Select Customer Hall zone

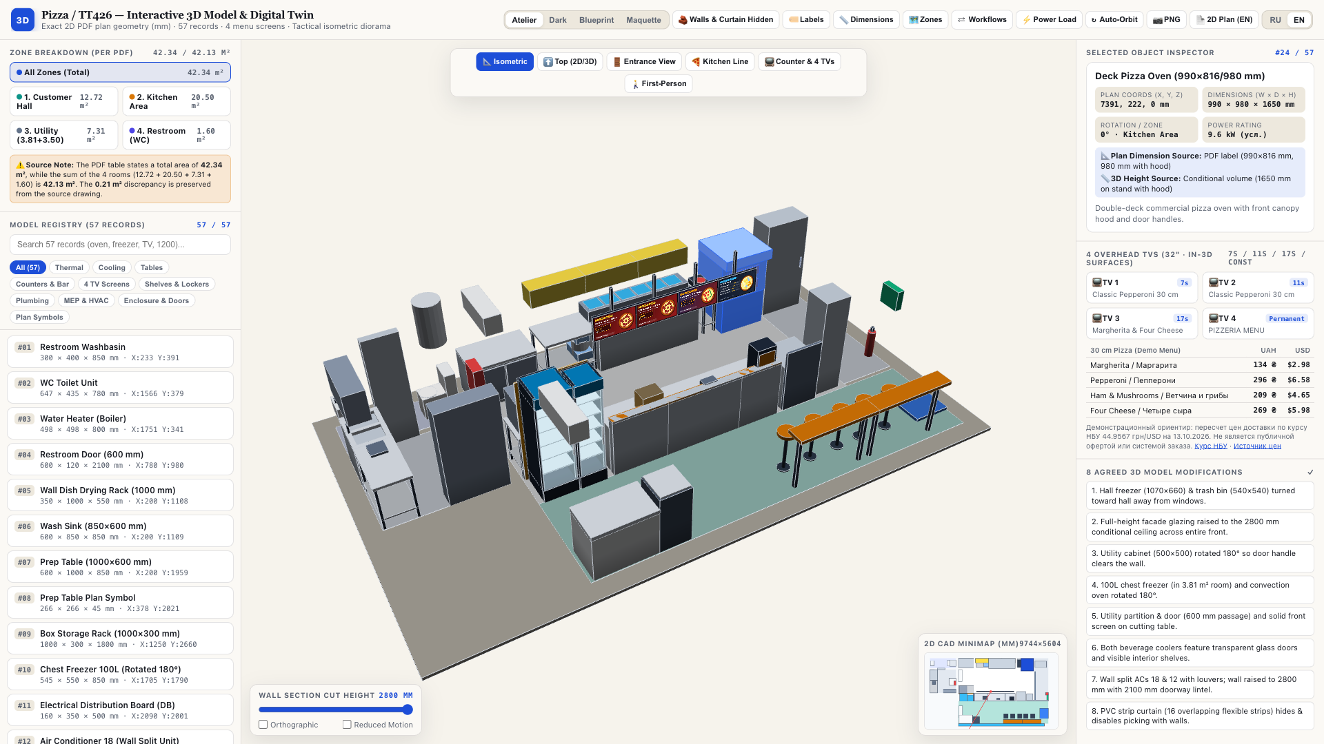[63, 102]
